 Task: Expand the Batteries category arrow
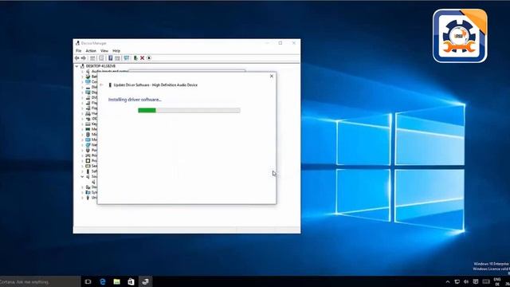click(82, 77)
